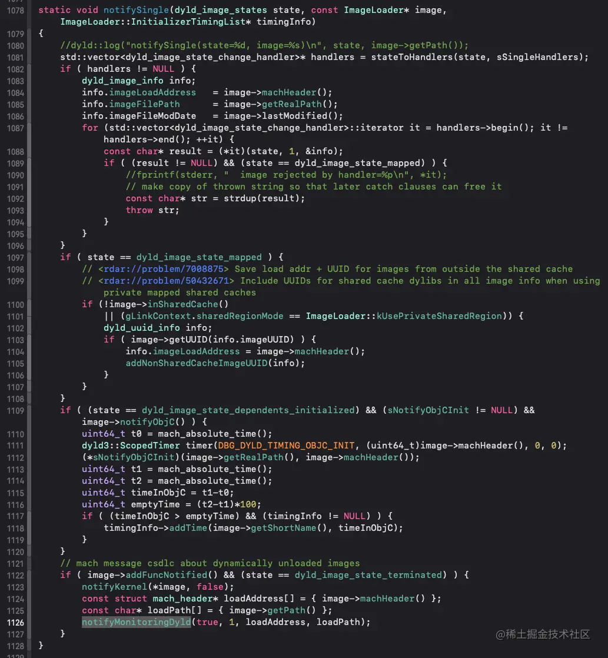Click the notifySingle function name
The height and width of the screenshot is (658, 608).
click(136, 10)
